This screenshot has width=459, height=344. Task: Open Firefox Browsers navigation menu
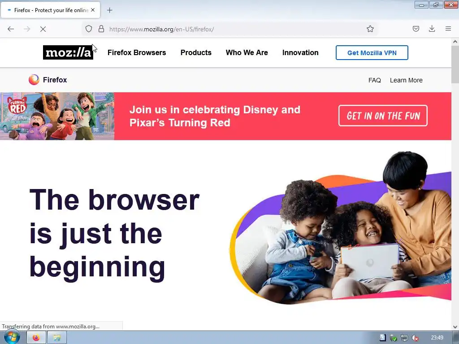coord(137,53)
